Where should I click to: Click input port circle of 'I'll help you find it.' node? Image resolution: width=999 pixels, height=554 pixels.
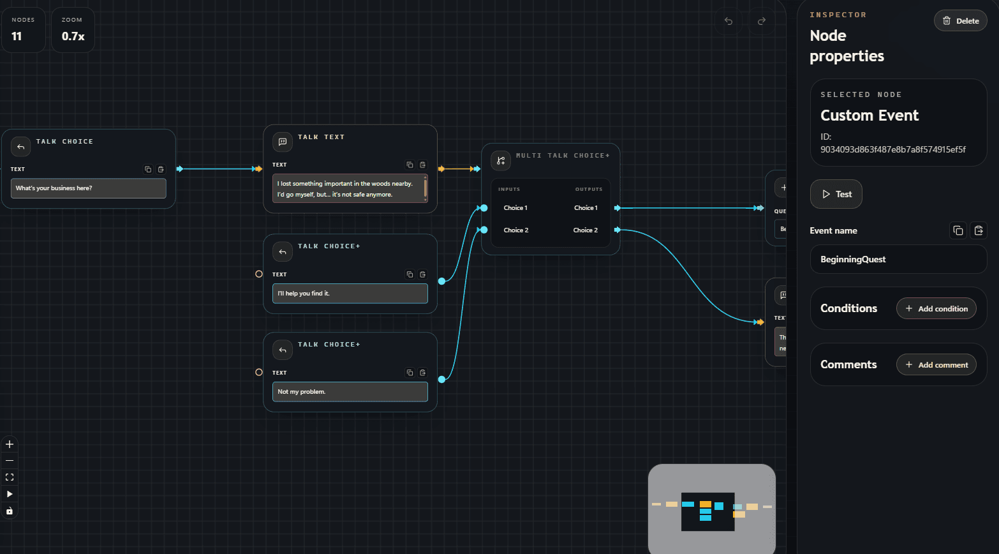[x=259, y=274]
